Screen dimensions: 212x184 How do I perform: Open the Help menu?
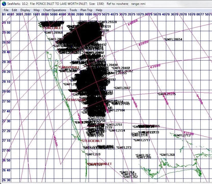pyautogui.click(x=99, y=10)
